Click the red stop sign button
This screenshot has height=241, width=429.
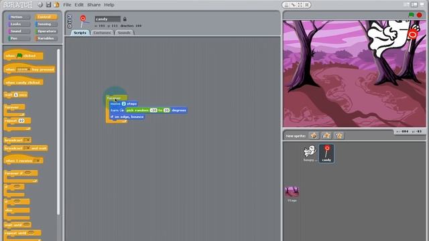pyautogui.click(x=420, y=15)
